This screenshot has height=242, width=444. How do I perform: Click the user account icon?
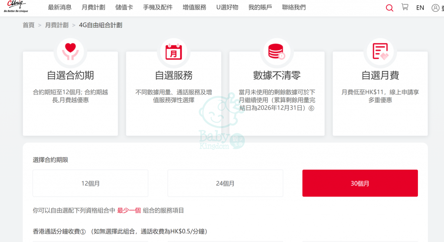pyautogui.click(x=435, y=8)
